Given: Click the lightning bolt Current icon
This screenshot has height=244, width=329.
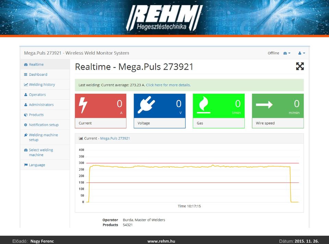Looking at the screenshot, I should tap(83, 105).
